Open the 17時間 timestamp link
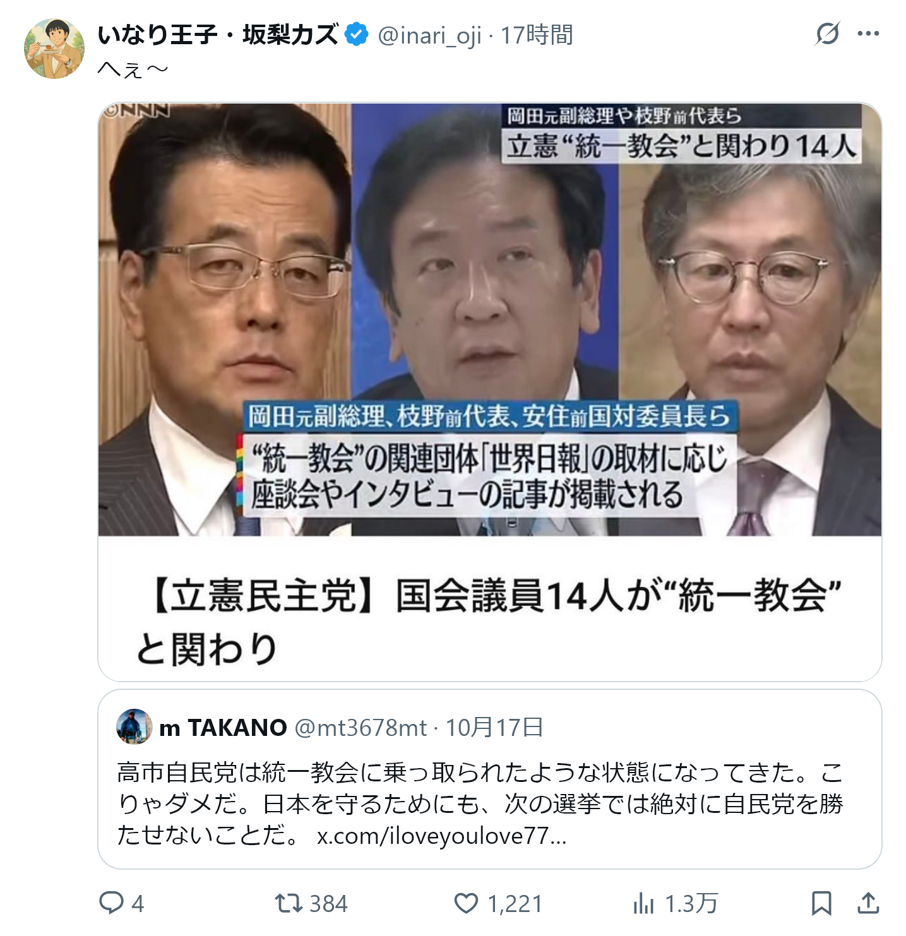The image size is (906, 936). point(537,35)
